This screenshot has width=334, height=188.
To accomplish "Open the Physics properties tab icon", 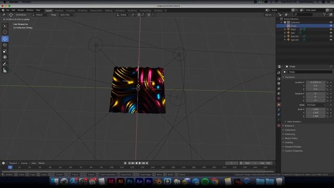I will click(x=279, y=110).
